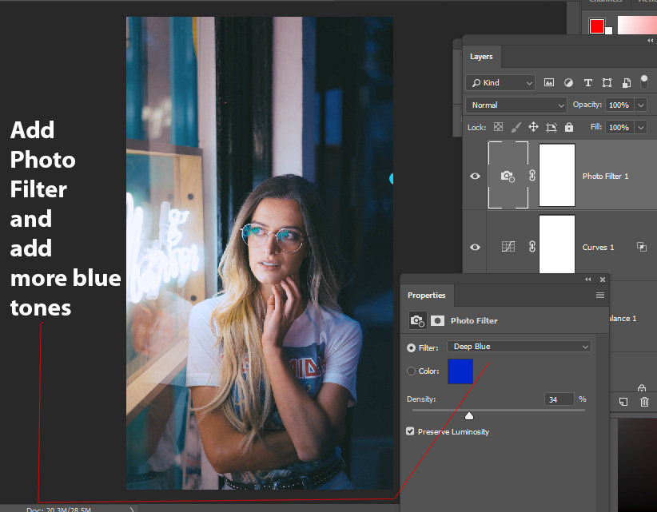
Task: Click the blue Color swatch in Properties
Action: click(460, 371)
